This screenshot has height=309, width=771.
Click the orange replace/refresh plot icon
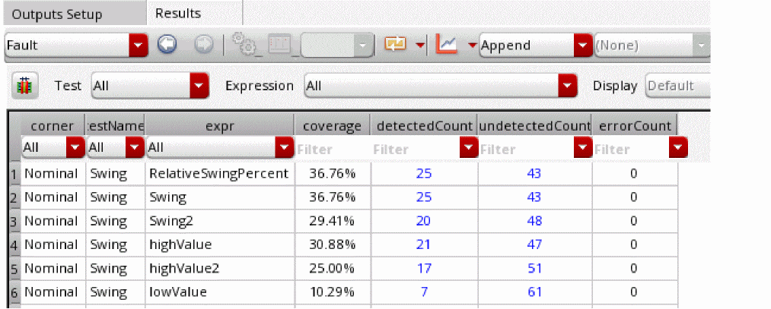click(397, 45)
